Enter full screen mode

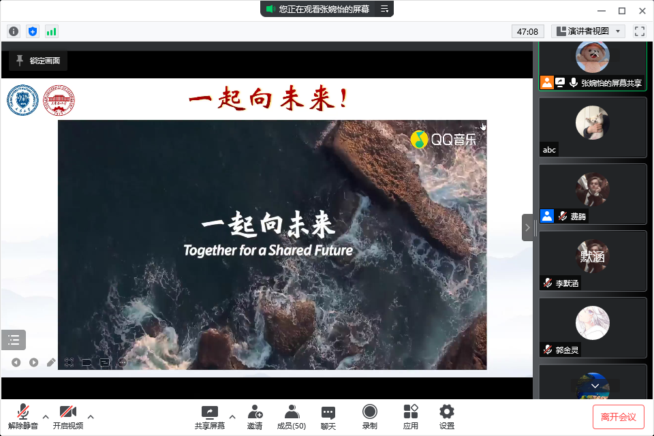[639, 31]
